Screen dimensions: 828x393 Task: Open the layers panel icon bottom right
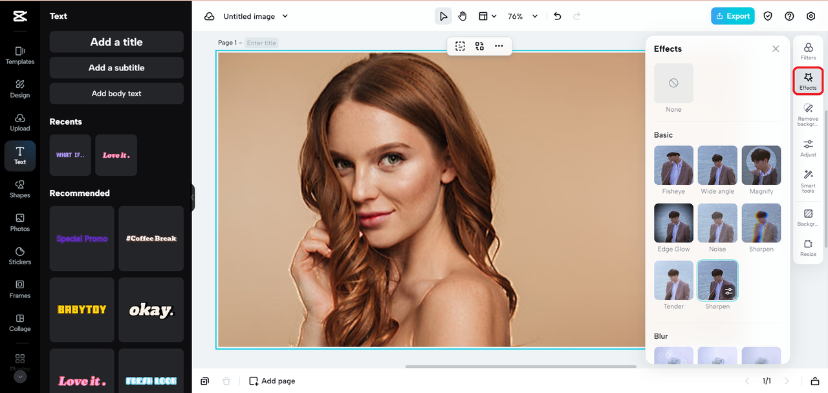[815, 381]
